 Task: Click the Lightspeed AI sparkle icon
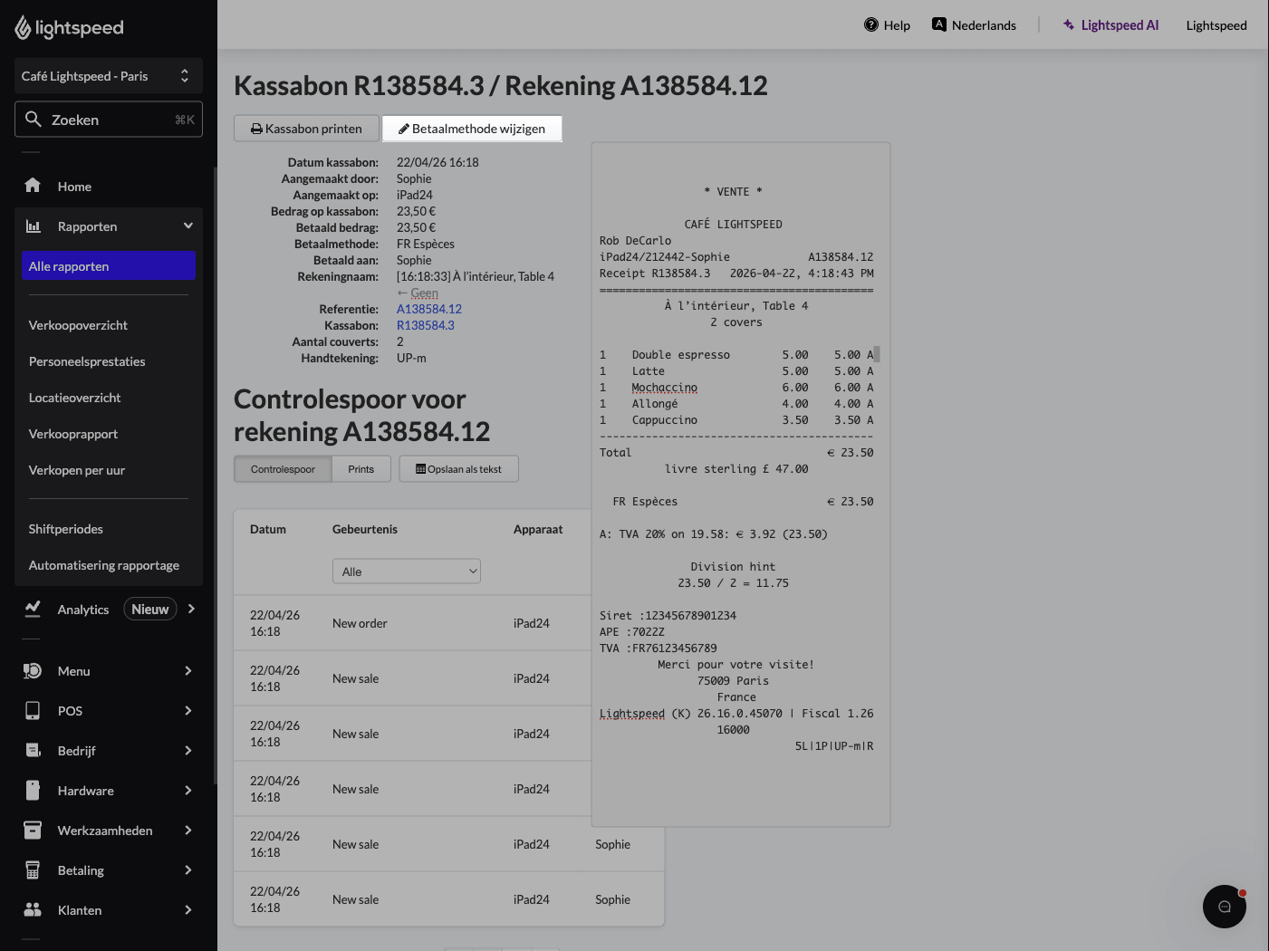coord(1069,25)
